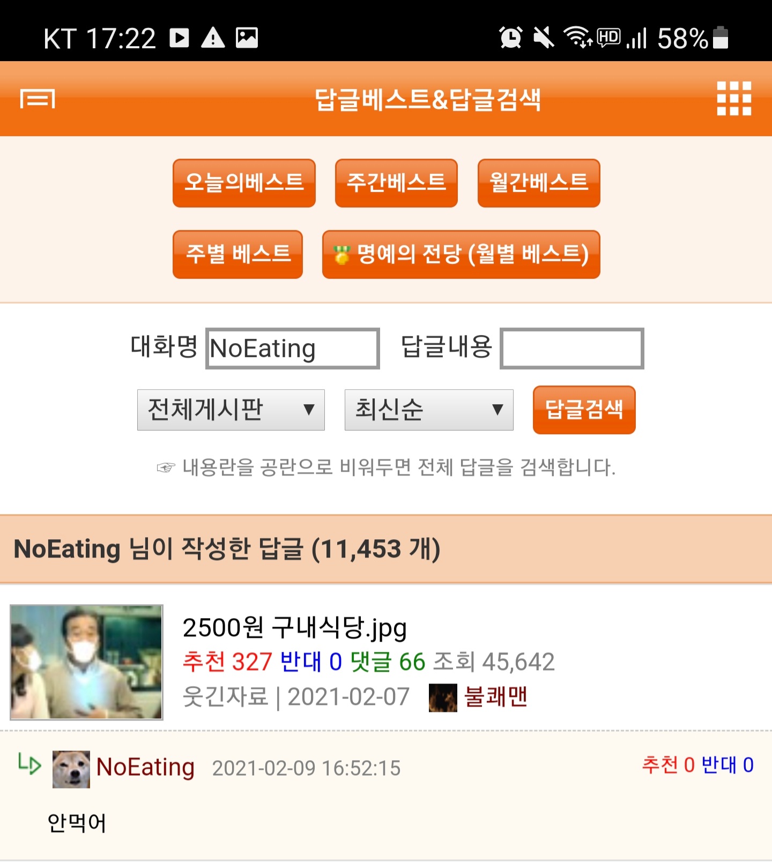
Task: Expand the 전체게시판 board dropdown
Action: tap(231, 410)
